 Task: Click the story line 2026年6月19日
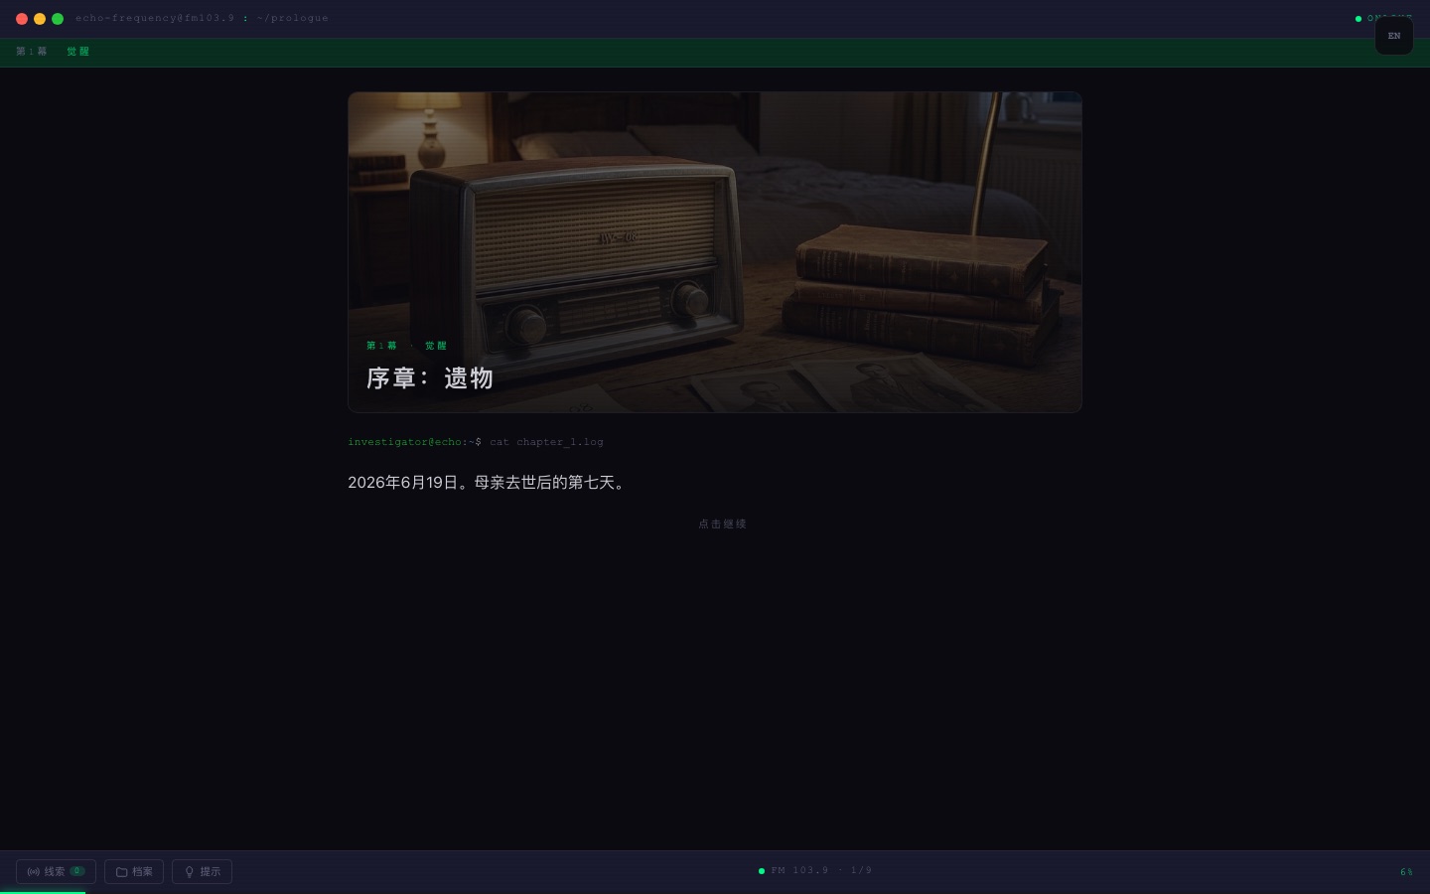(x=489, y=483)
